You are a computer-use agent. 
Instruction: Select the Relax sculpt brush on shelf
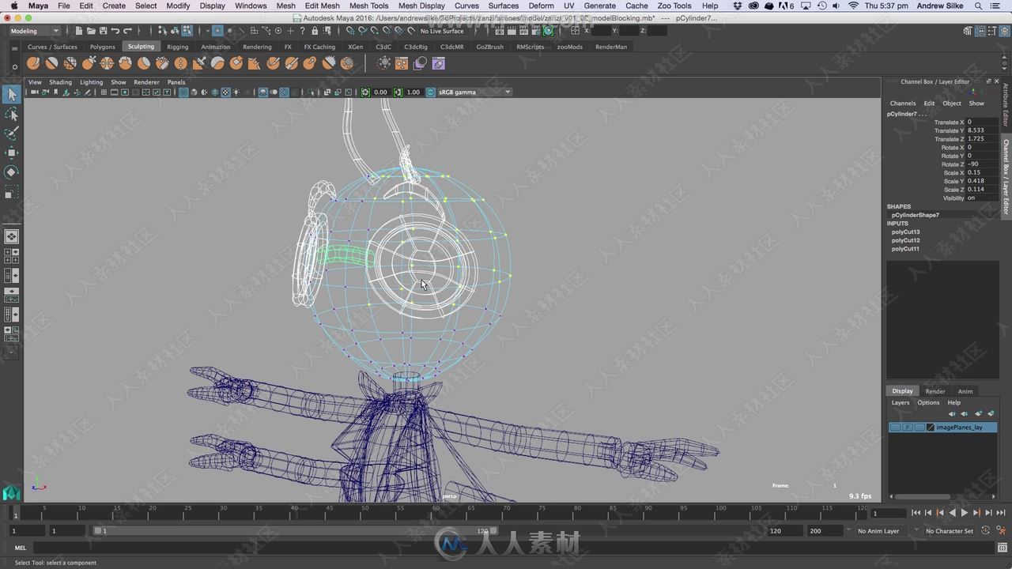pos(70,63)
